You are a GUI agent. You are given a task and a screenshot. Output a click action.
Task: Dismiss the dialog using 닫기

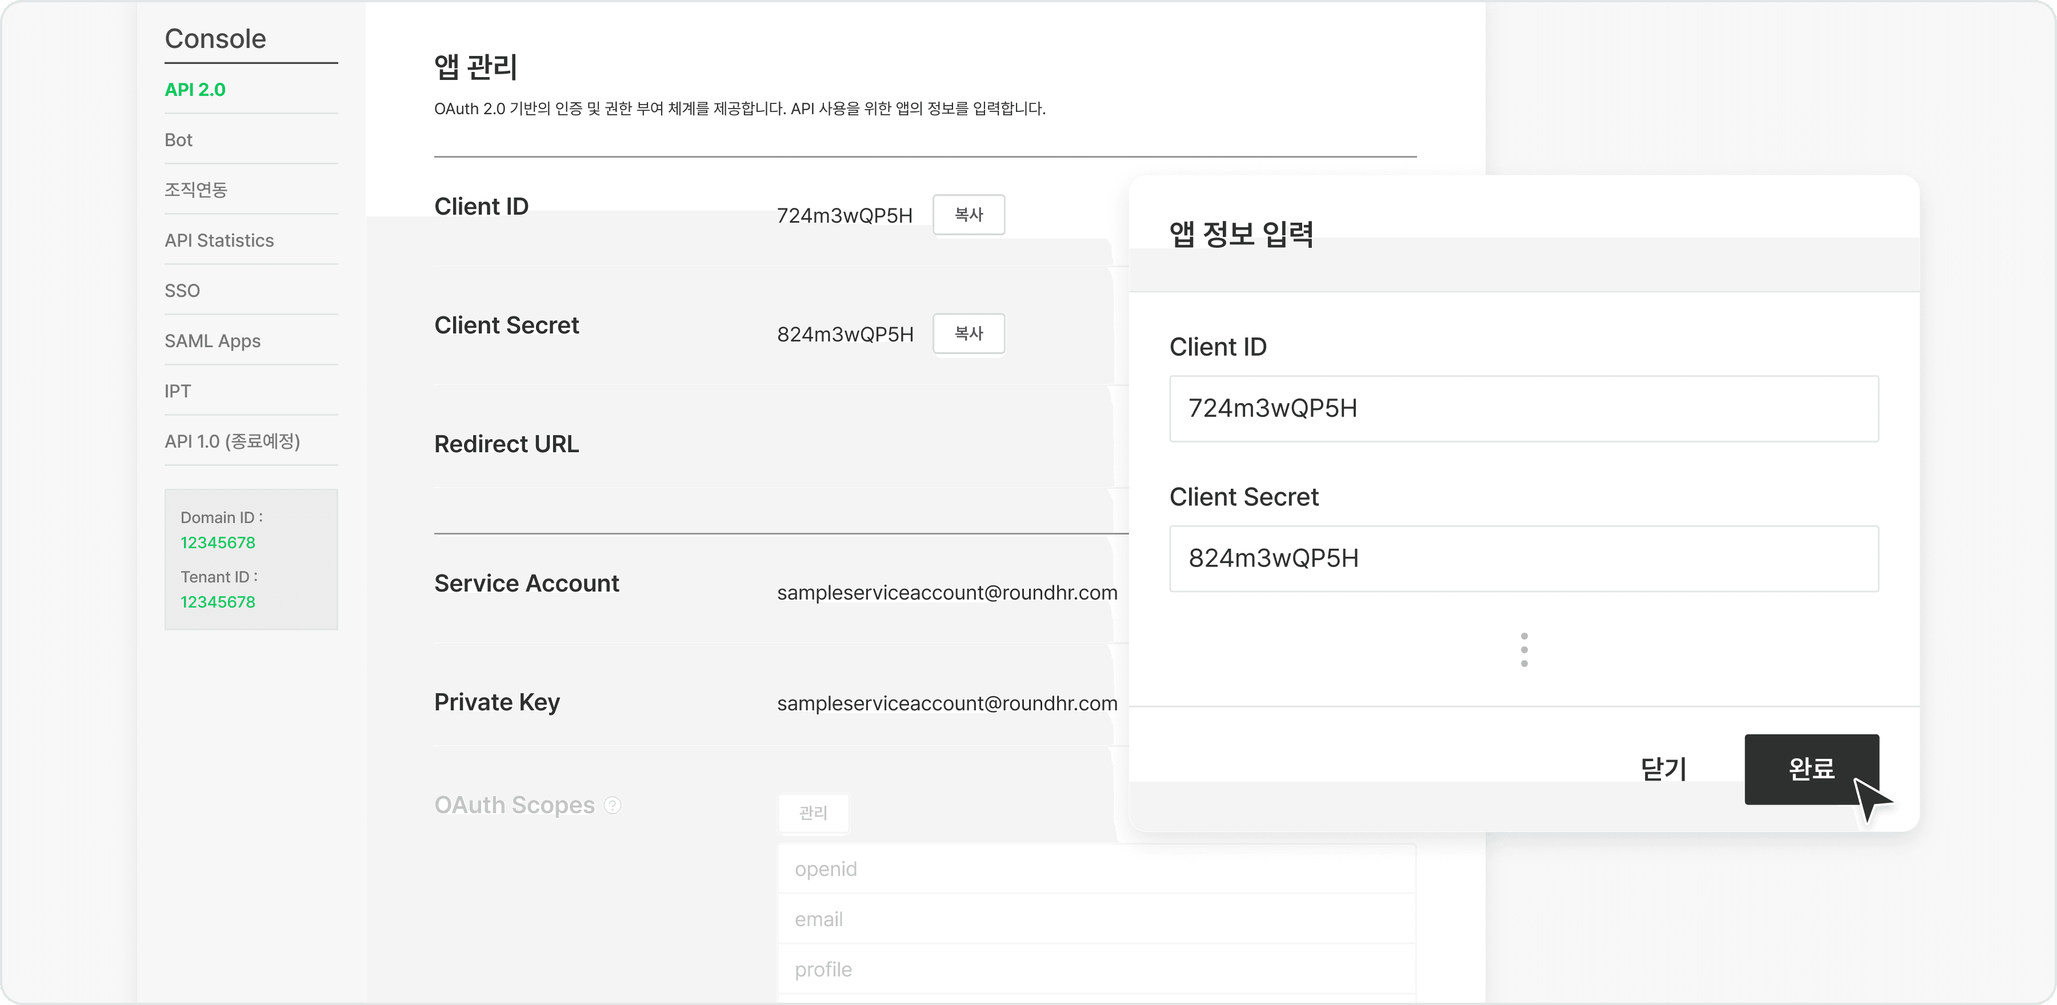(x=1663, y=769)
